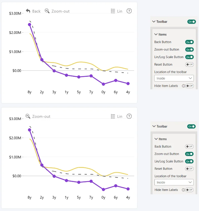The image size is (199, 211).
Task: Turn off Back Button toggle in the top panel
Action: click(190, 42)
